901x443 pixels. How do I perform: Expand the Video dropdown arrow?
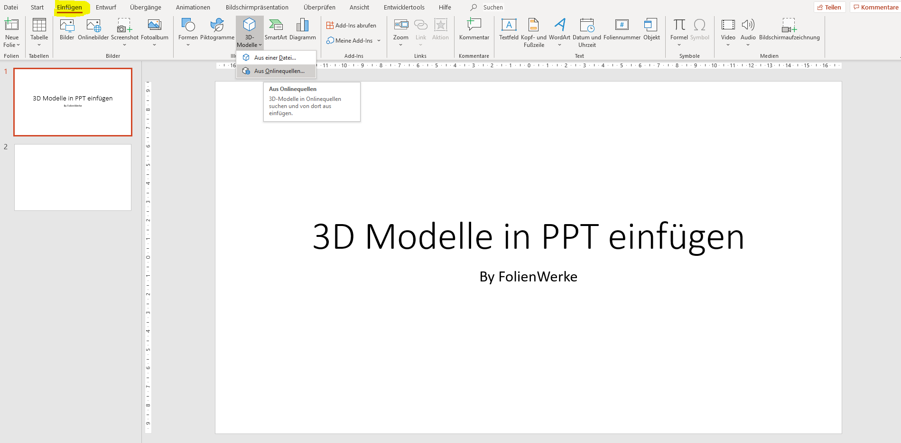(x=728, y=45)
